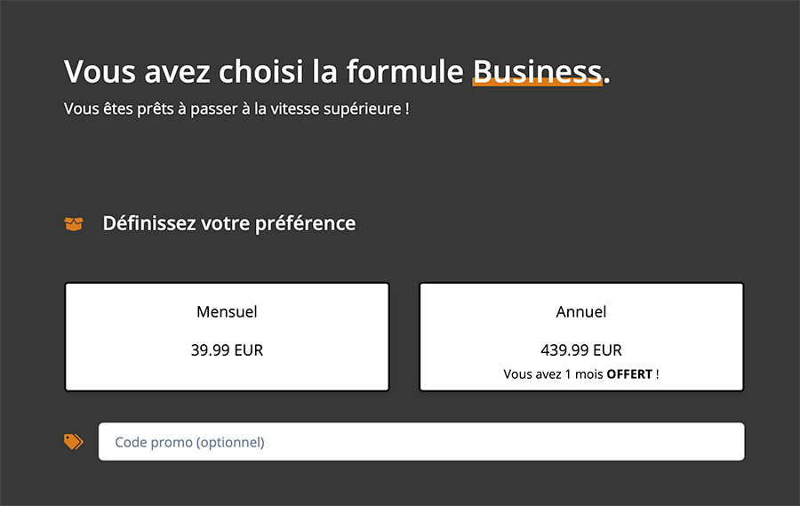The image size is (800, 506).
Task: Click the 439.99 EUR price
Action: (x=581, y=350)
